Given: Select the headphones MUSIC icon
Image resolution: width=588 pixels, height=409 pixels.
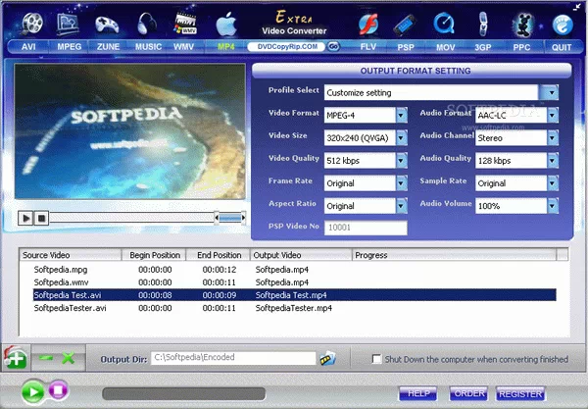Looking at the screenshot, I should pyautogui.click(x=148, y=21).
